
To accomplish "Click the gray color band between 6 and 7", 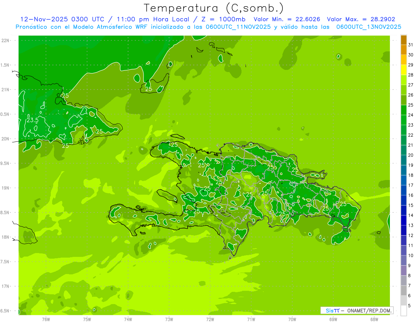I will point(404,291).
